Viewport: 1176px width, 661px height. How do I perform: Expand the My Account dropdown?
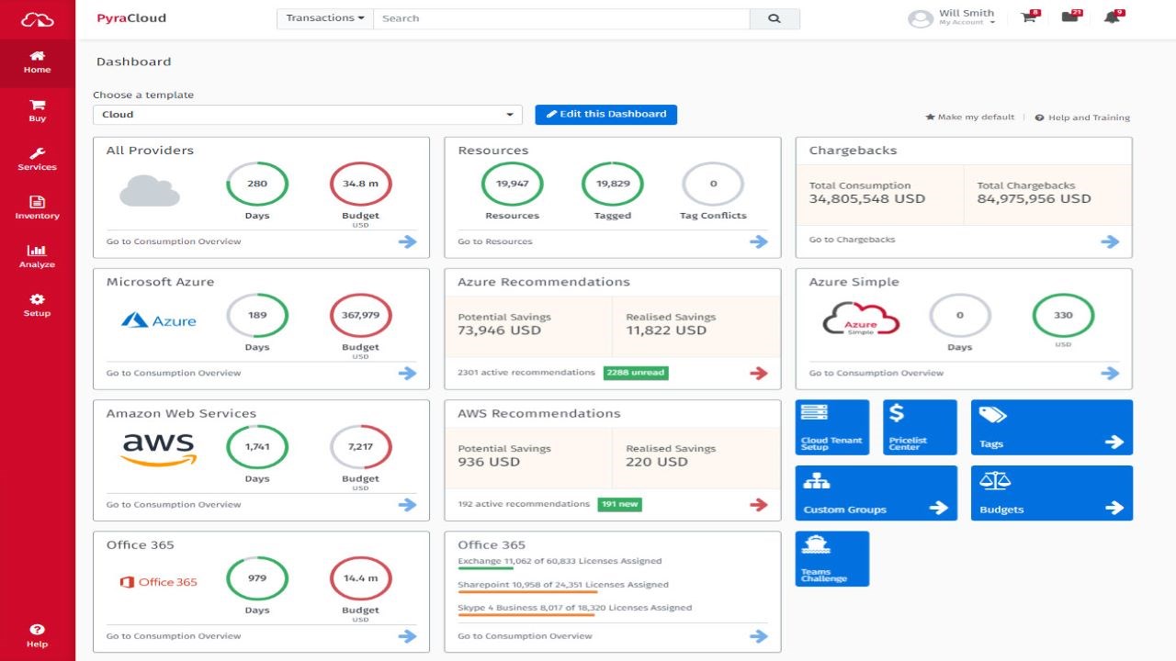[967, 22]
